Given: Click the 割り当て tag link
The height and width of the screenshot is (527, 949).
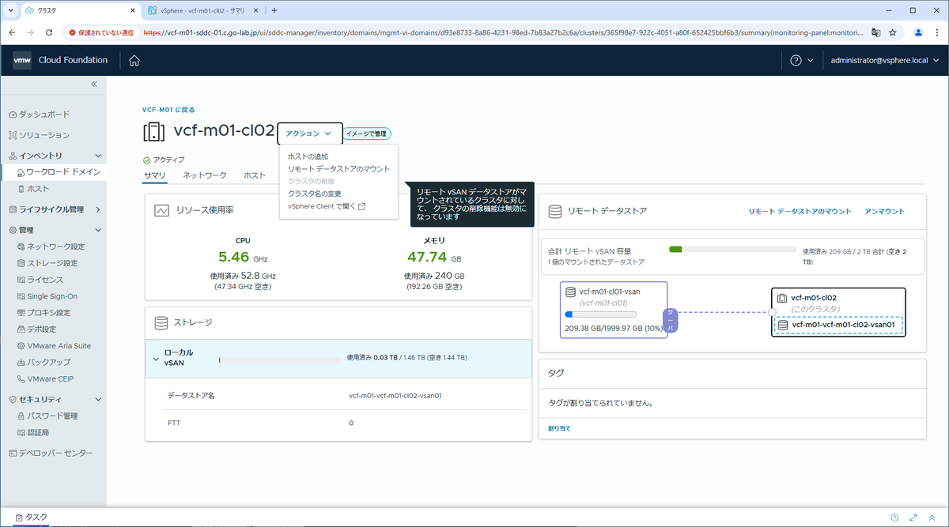Looking at the screenshot, I should pyautogui.click(x=559, y=428).
